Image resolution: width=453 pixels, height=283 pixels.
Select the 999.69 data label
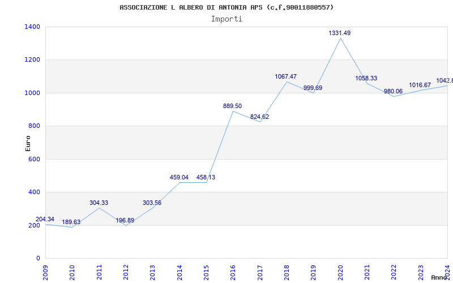[x=313, y=88]
